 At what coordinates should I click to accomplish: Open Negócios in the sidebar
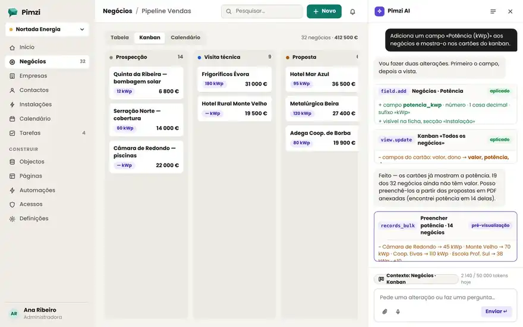[47, 62]
